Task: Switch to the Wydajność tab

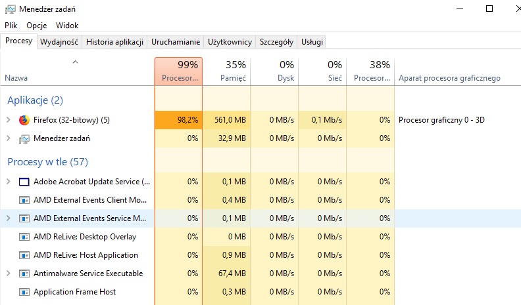Action: click(x=59, y=42)
